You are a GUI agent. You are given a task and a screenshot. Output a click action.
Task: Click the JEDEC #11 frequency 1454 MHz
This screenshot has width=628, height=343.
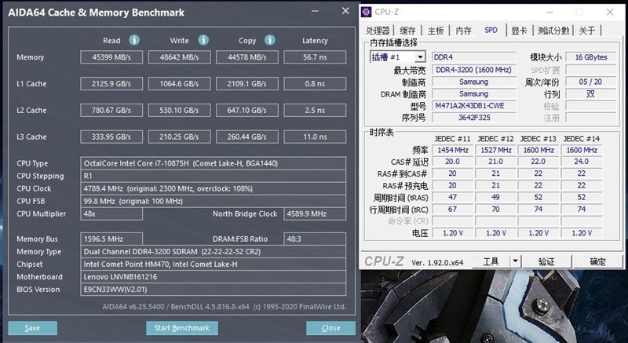[453, 150]
